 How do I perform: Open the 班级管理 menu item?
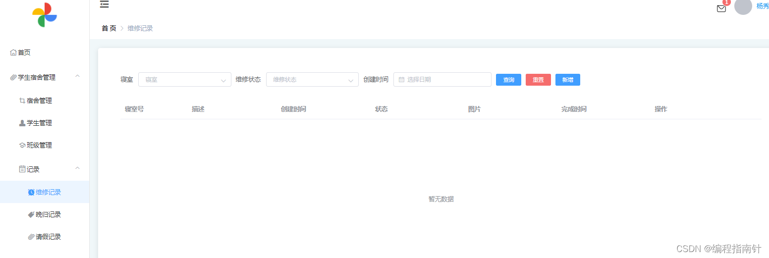coord(45,145)
